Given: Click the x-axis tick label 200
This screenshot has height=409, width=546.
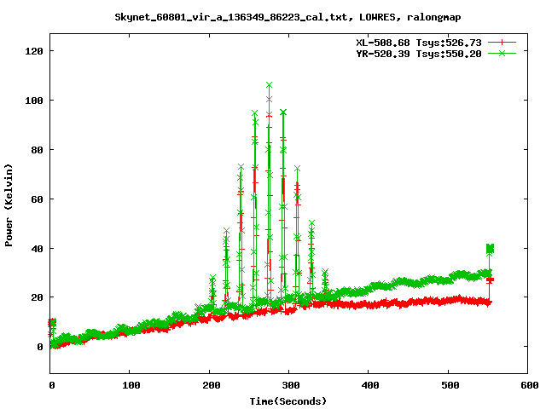Looking at the screenshot, I should click(211, 385).
